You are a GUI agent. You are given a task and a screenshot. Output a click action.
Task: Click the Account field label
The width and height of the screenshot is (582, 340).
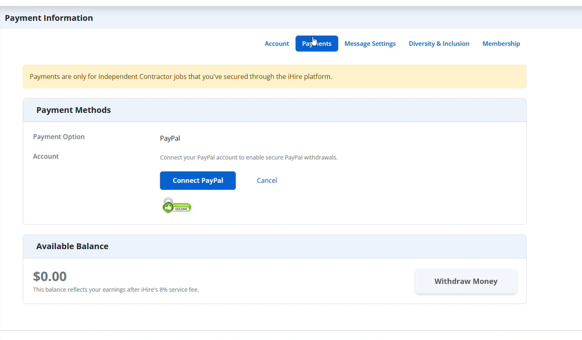pyautogui.click(x=45, y=157)
